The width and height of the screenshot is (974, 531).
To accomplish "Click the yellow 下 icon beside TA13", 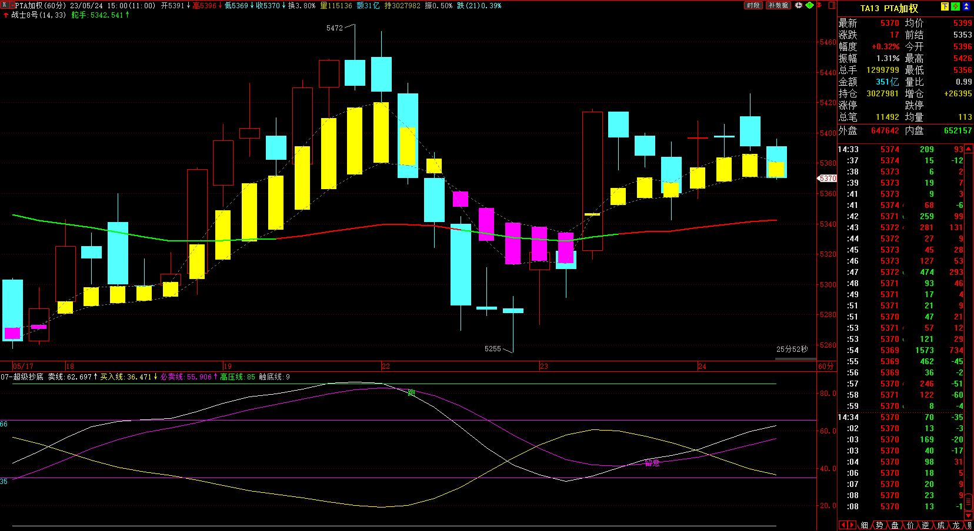I will coord(945,6).
